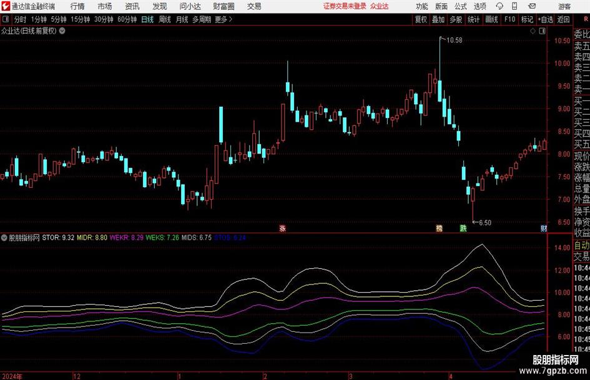
Task: Click the month 12 marker on time axis
Action: point(76,376)
